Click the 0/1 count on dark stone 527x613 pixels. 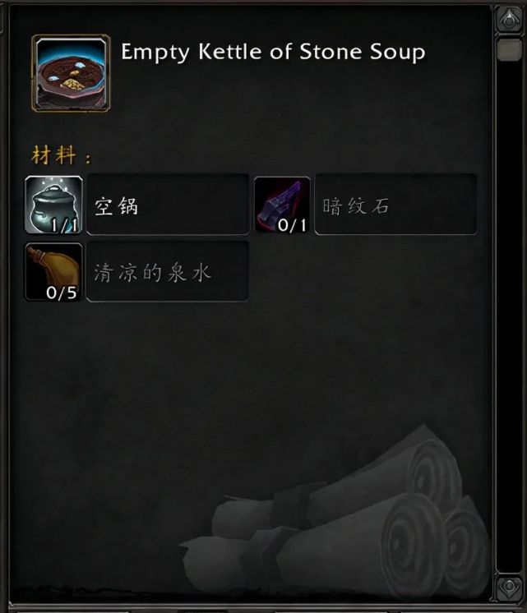pos(292,225)
